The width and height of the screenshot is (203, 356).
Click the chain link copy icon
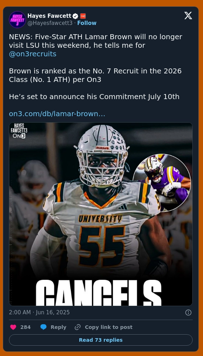click(78, 327)
